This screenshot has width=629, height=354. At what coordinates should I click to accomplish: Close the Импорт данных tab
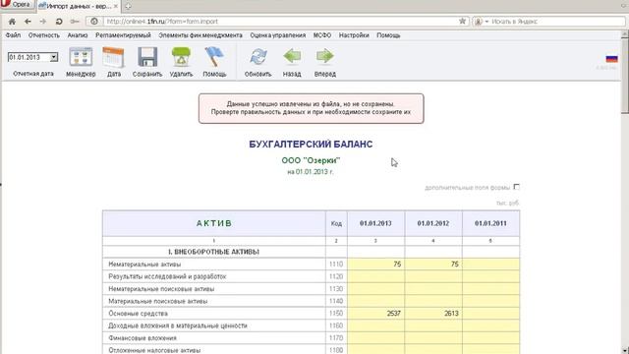(x=116, y=6)
